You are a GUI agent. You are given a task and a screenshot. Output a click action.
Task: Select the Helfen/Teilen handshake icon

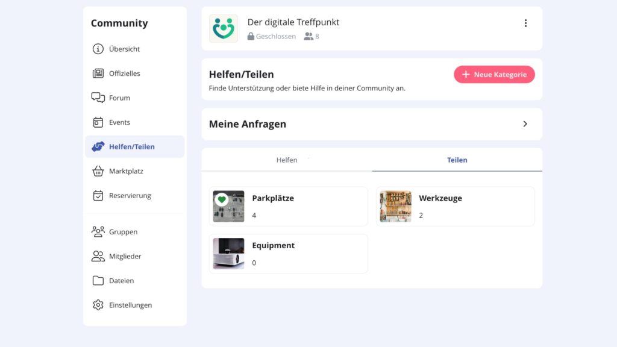pyautogui.click(x=98, y=146)
